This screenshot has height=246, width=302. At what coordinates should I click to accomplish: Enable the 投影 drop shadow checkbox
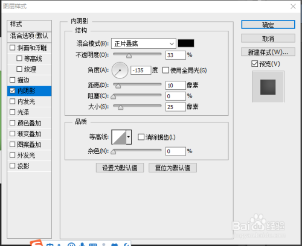(13, 166)
